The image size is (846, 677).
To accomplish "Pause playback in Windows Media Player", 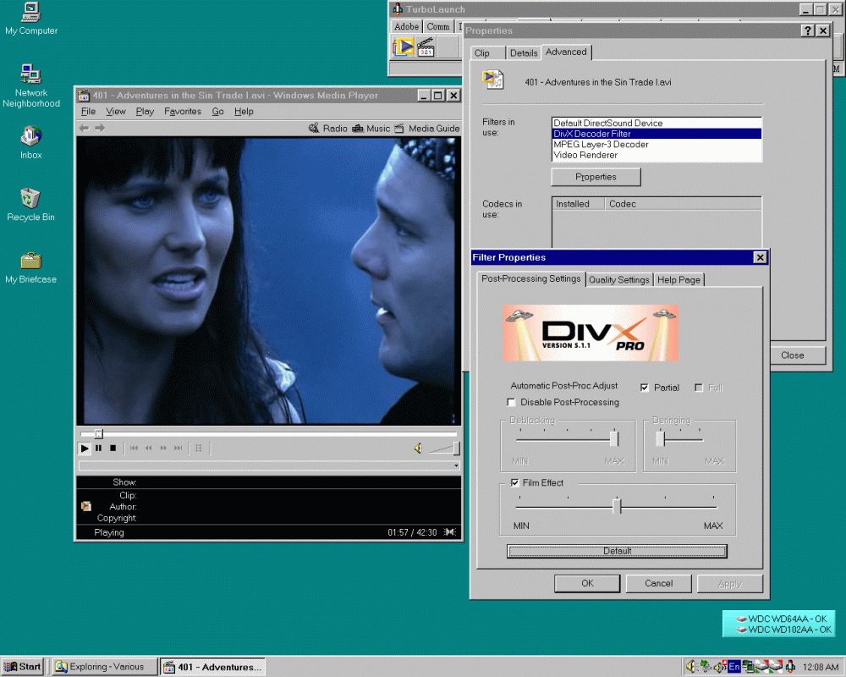I will tap(98, 448).
